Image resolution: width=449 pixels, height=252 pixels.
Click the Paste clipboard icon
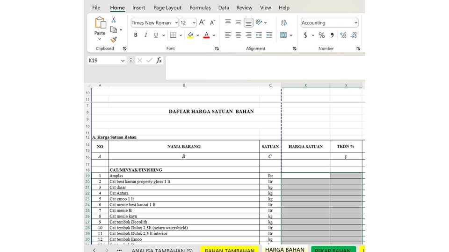pyautogui.click(x=100, y=23)
